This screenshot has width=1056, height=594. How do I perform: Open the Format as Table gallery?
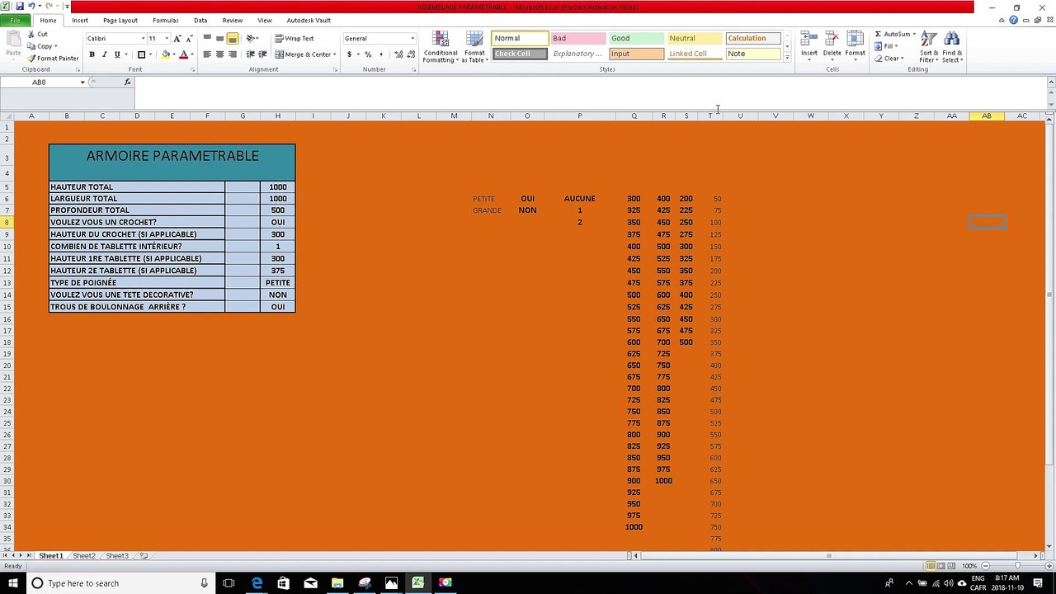pyautogui.click(x=474, y=47)
